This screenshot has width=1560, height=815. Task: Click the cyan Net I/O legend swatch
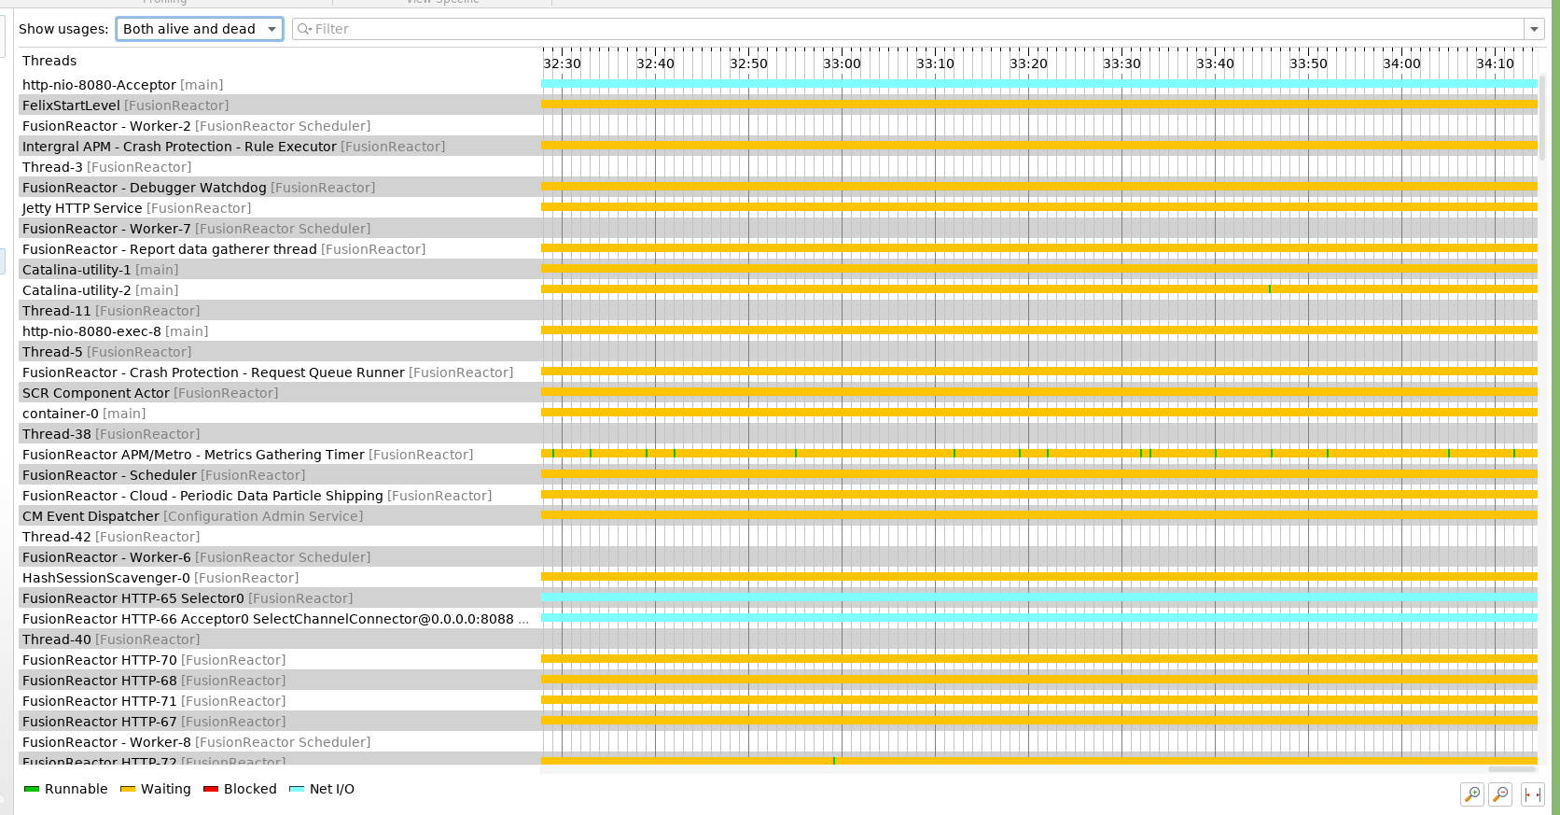coord(297,789)
